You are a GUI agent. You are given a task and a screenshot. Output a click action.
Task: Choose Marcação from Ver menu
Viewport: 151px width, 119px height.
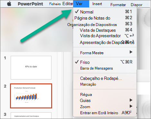tap(105, 84)
